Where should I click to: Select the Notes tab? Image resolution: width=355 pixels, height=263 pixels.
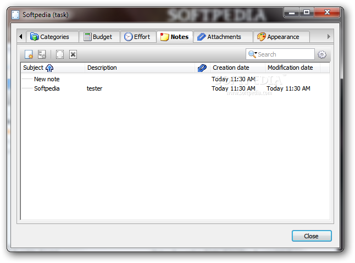[175, 37]
